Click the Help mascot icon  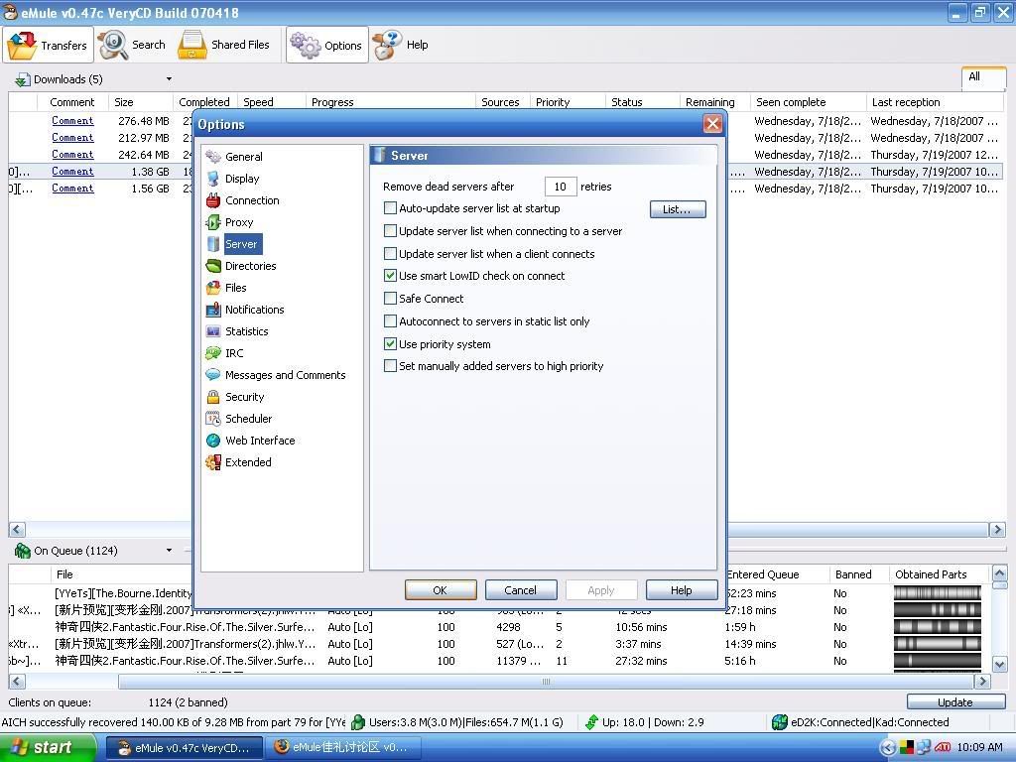pyautogui.click(x=387, y=45)
